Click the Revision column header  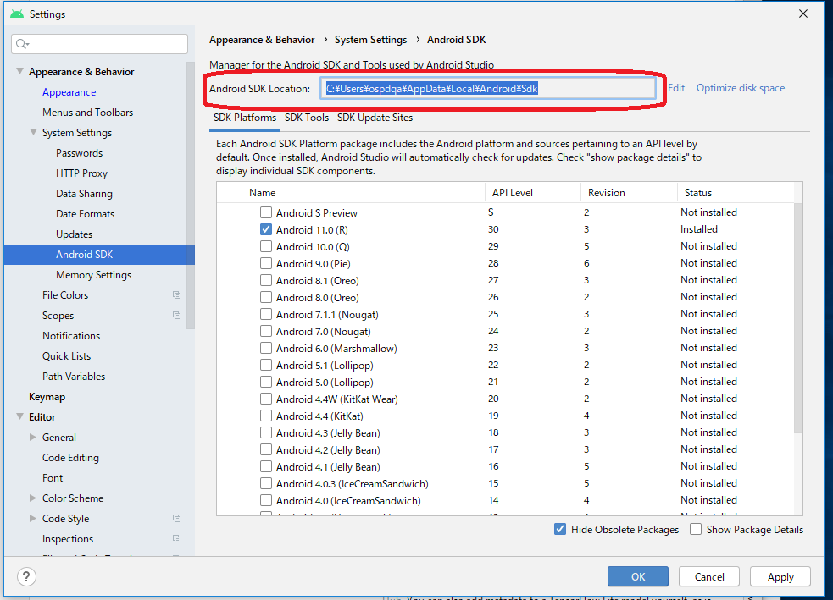point(629,193)
